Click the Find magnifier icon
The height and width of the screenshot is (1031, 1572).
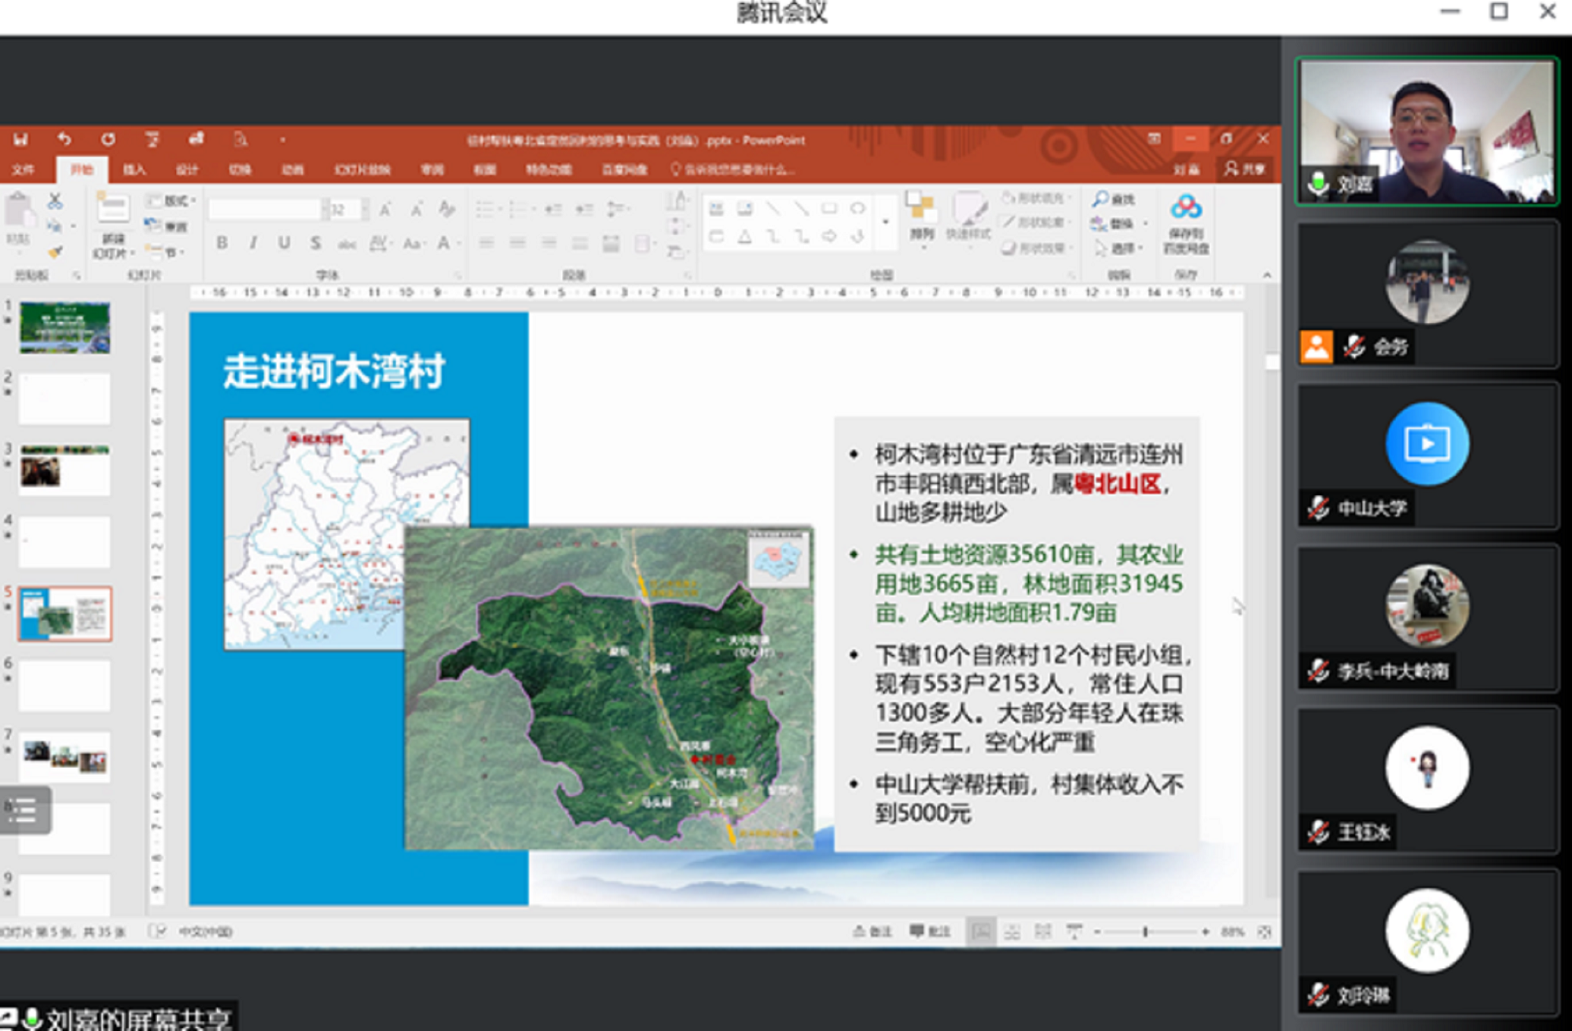point(1100,200)
